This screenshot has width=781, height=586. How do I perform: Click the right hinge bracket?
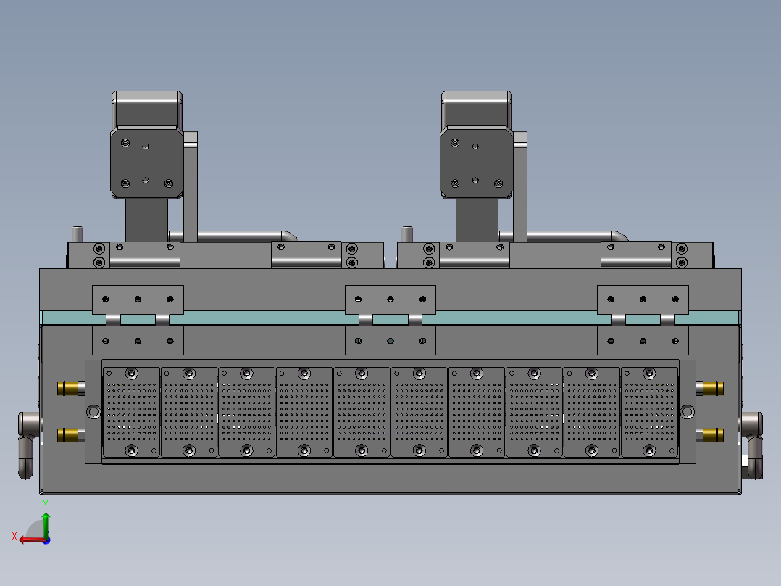click(x=642, y=299)
